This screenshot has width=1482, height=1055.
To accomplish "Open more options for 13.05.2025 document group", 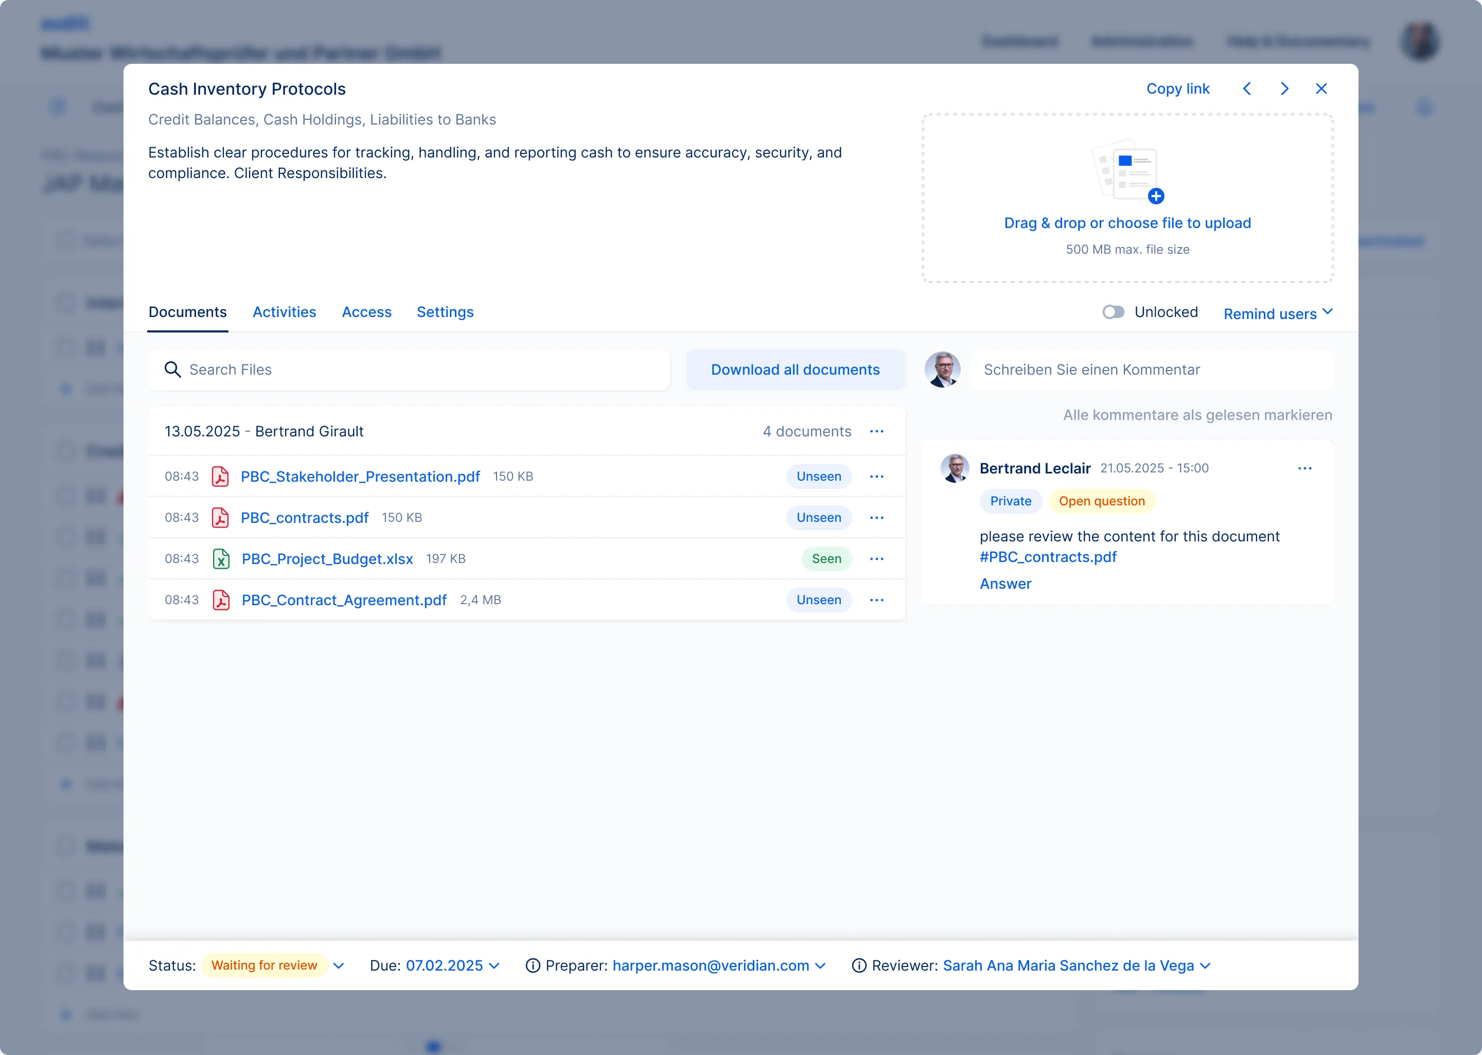I will [x=877, y=431].
